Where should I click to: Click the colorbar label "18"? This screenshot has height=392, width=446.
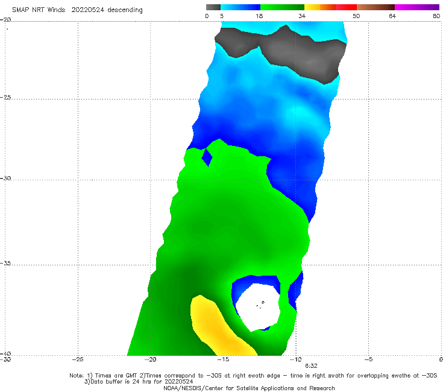[259, 16]
